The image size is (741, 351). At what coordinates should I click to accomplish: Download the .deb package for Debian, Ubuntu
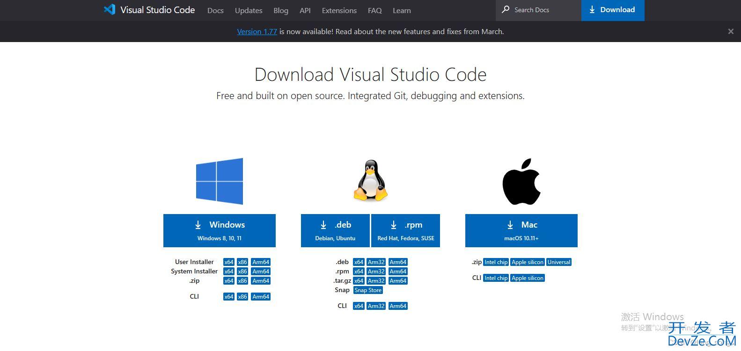tap(335, 230)
